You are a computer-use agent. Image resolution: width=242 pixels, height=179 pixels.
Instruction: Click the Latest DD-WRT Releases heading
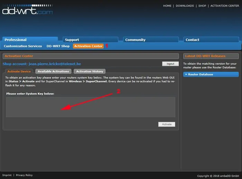pos(205,56)
